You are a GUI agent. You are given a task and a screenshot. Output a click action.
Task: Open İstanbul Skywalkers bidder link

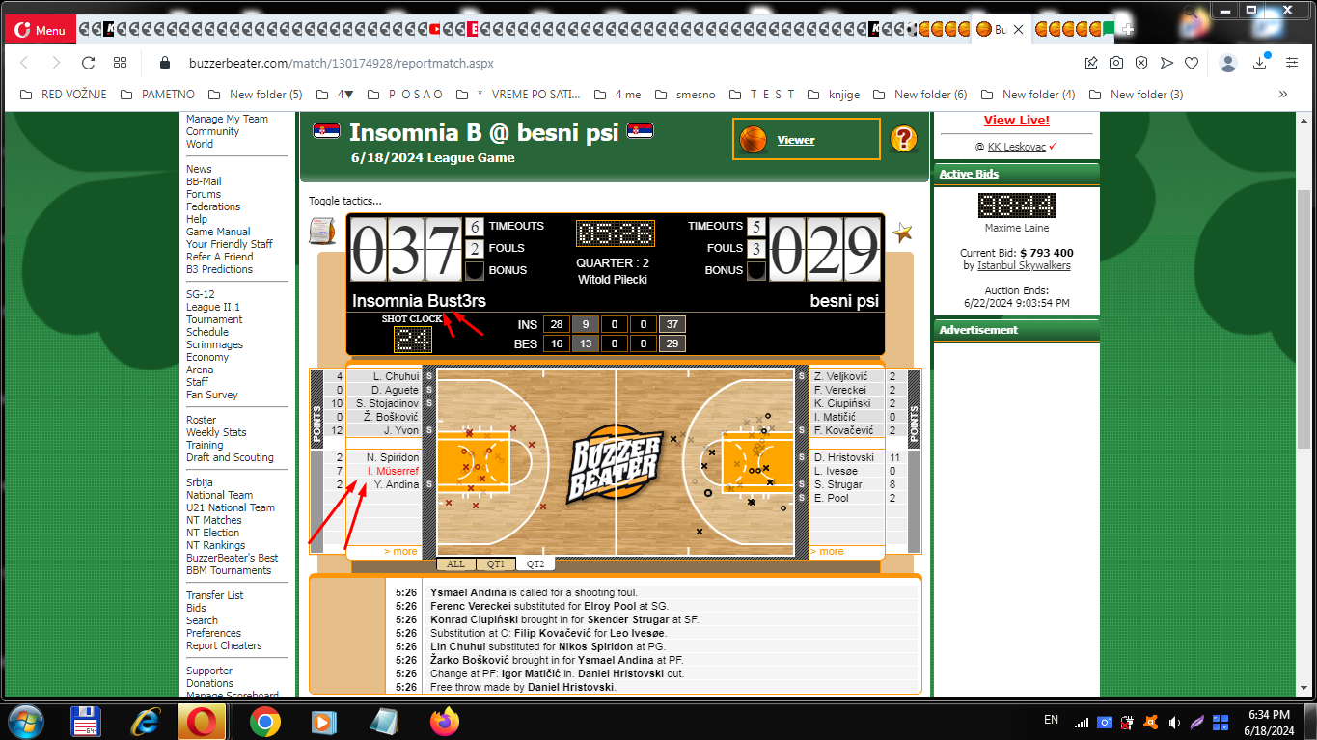1024,265
